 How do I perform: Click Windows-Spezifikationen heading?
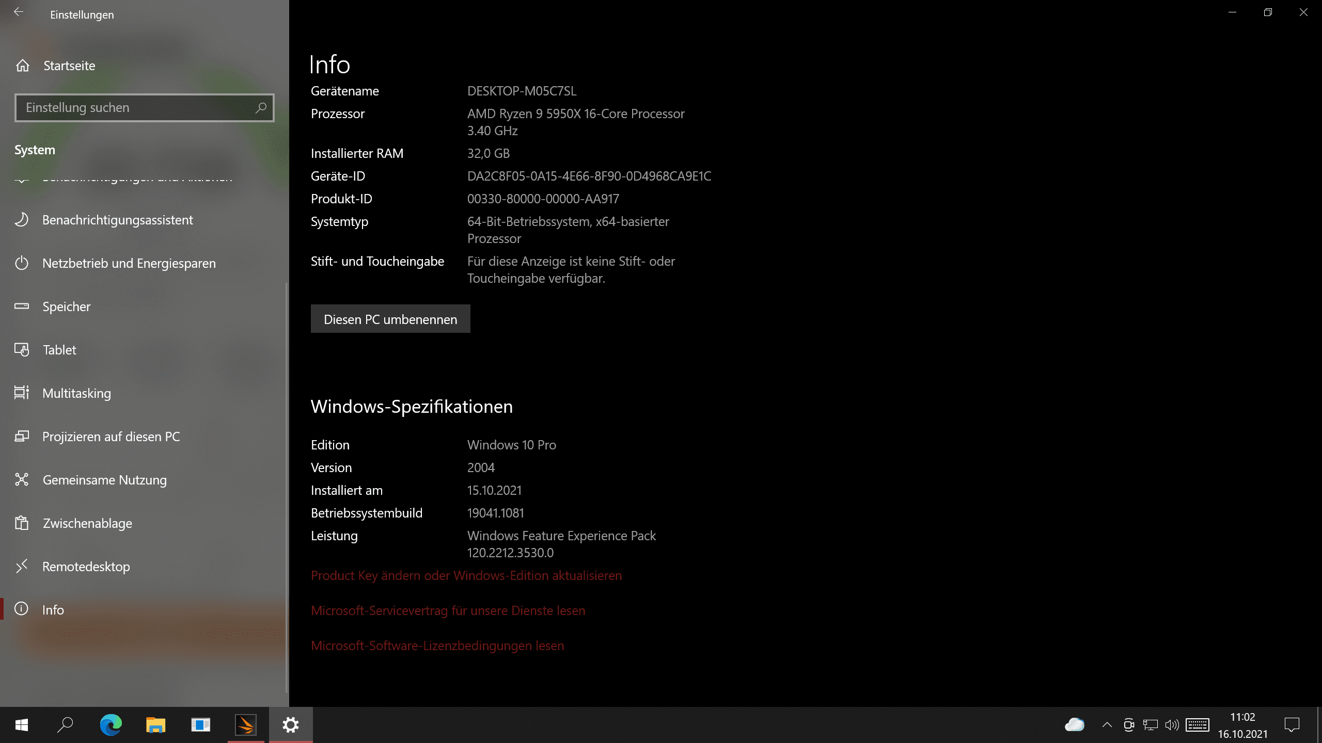(x=412, y=407)
